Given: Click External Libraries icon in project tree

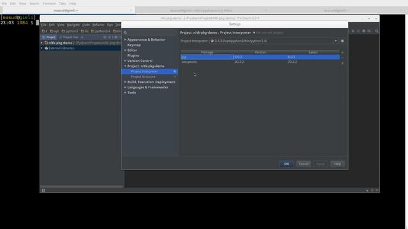Looking at the screenshot, I should tap(46, 48).
